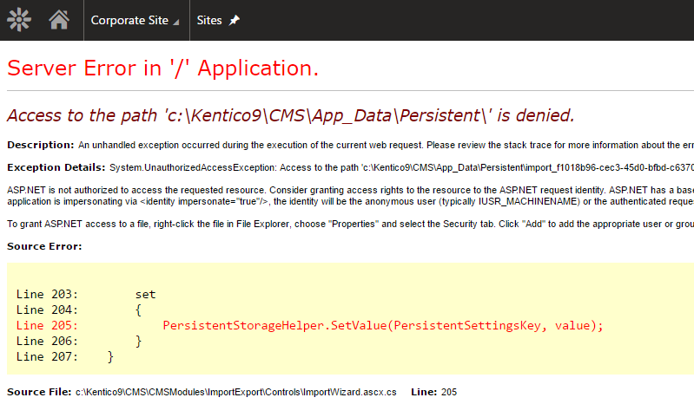The image size is (694, 404).
Task: Go to the home dashboard icon
Action: [x=59, y=20]
